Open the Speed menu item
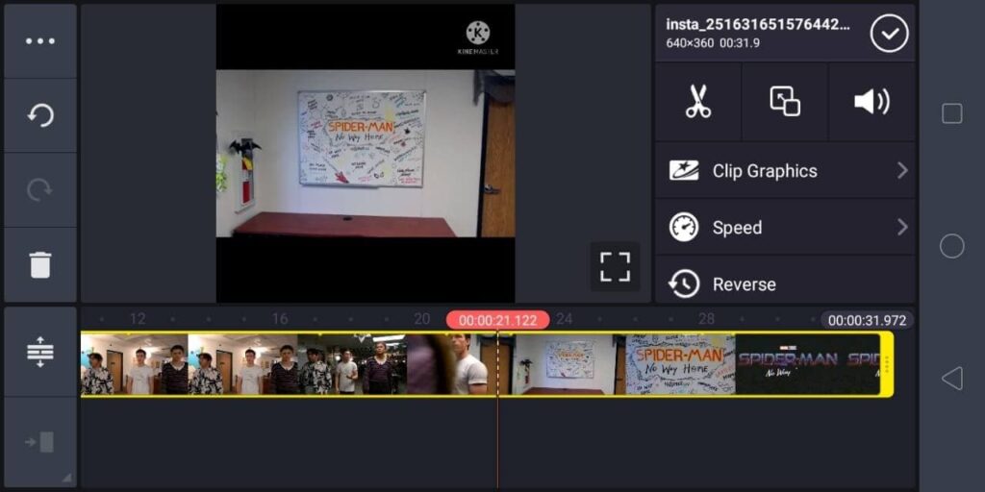The width and height of the screenshot is (985, 492). tap(785, 227)
